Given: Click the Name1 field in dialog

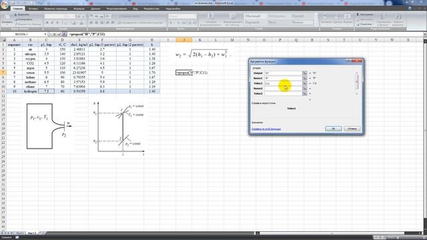Looking at the screenshot, I should click(x=283, y=79).
